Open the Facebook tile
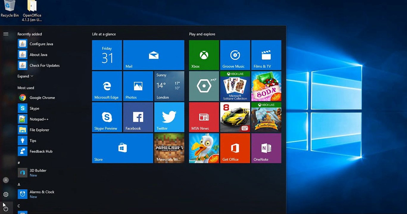Screen dimensions: 407x214 tap(138, 117)
